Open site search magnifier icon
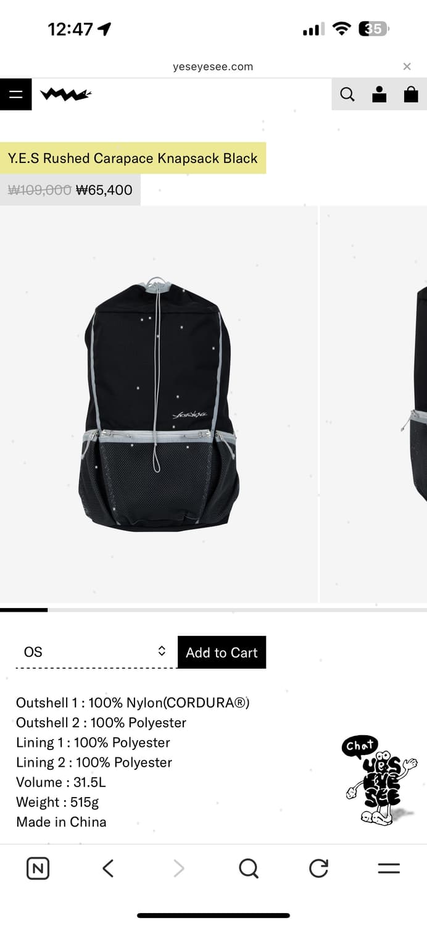This screenshot has height=926, width=427. coord(347,94)
